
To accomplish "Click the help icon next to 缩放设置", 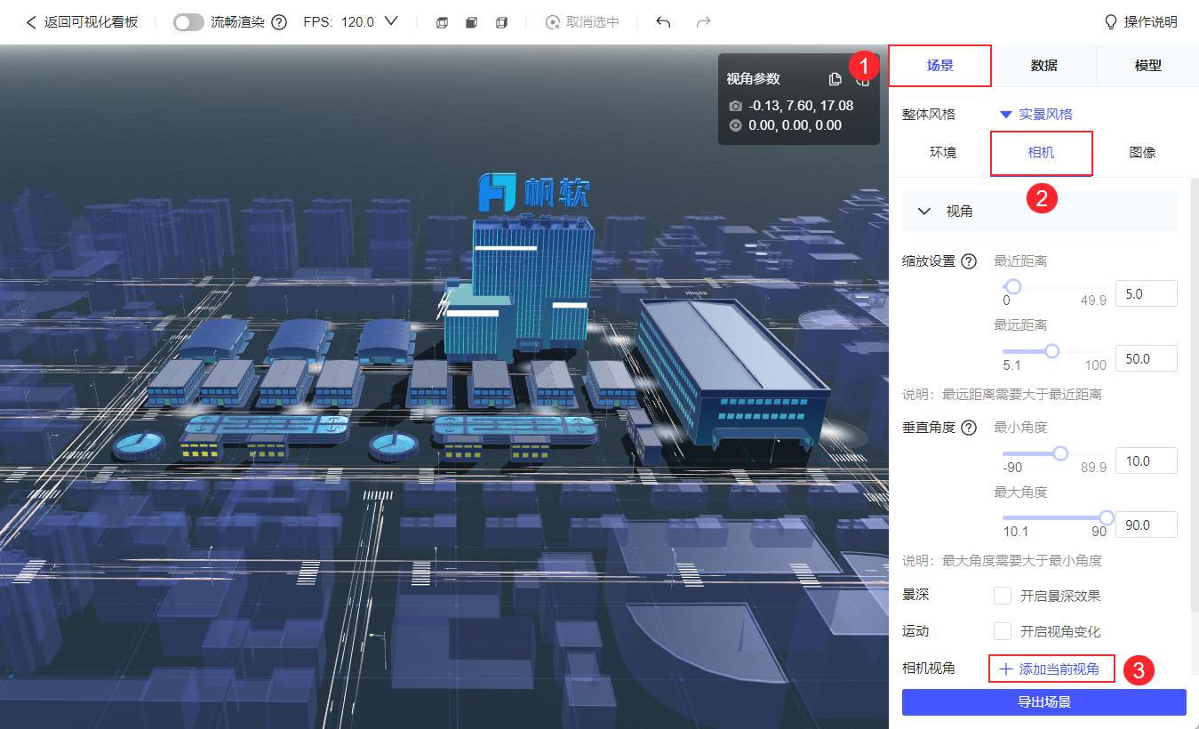I will 969,261.
